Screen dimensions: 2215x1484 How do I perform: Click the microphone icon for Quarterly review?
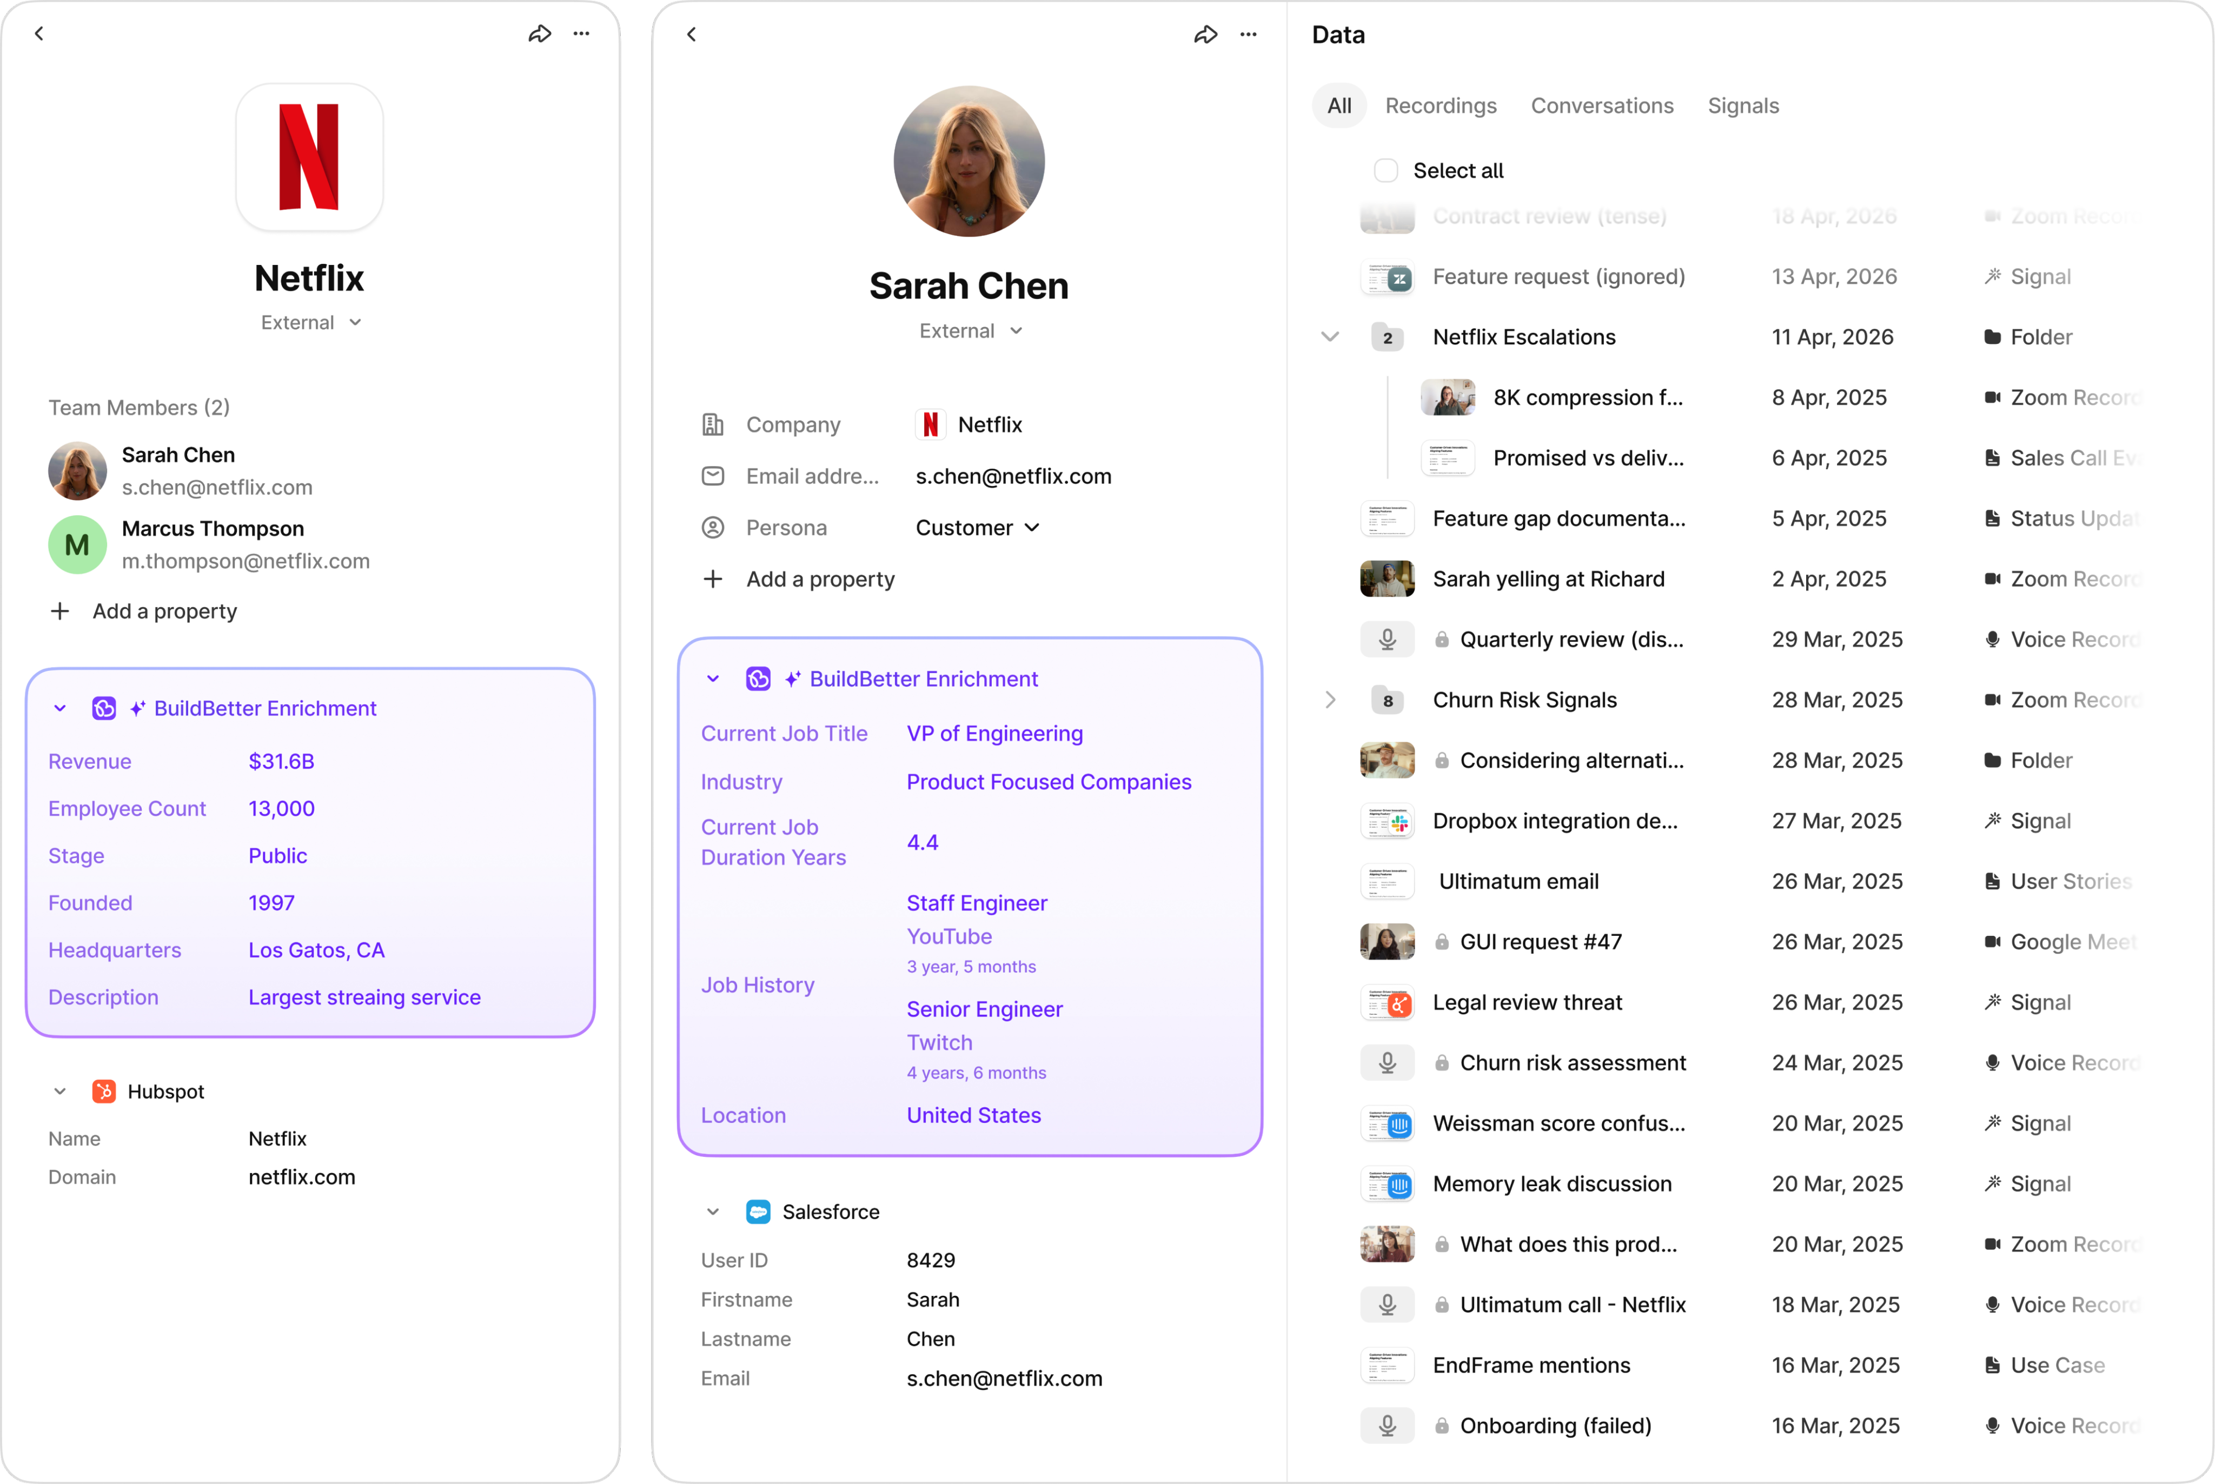[x=1387, y=640]
